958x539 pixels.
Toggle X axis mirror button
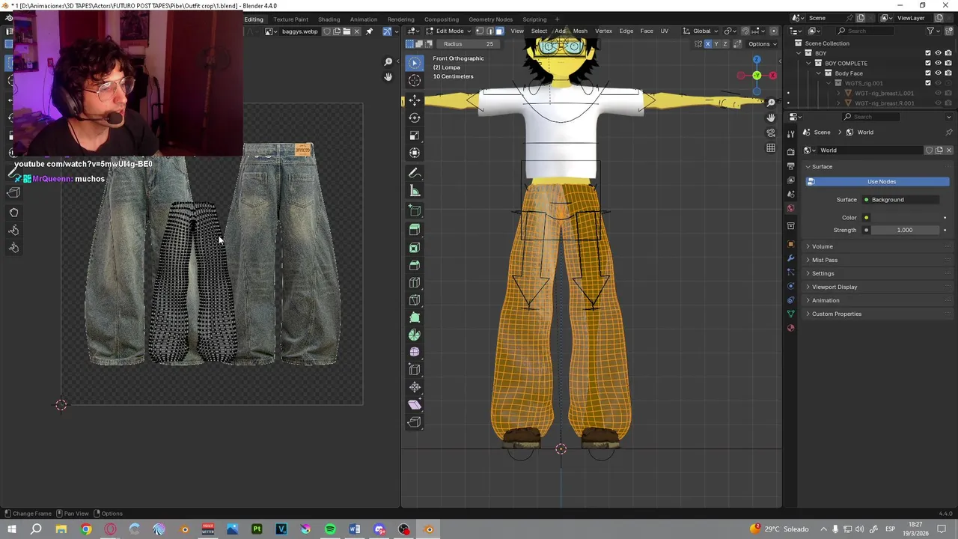tap(707, 44)
